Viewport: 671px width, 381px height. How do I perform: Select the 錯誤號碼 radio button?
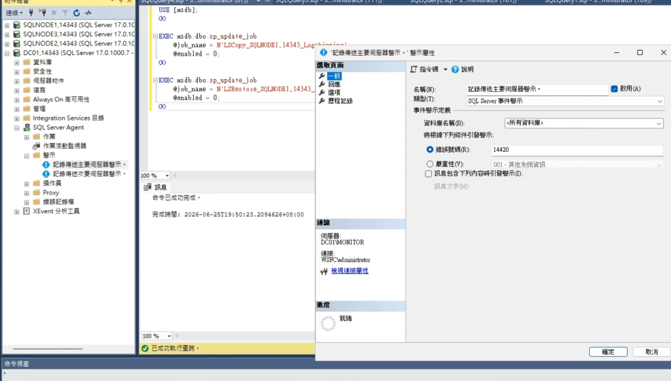pyautogui.click(x=430, y=150)
